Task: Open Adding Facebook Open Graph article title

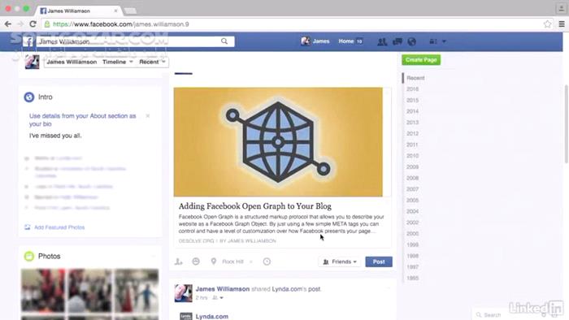Action: coord(254,206)
